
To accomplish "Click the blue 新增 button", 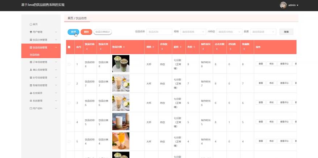I will (x=74, y=32).
